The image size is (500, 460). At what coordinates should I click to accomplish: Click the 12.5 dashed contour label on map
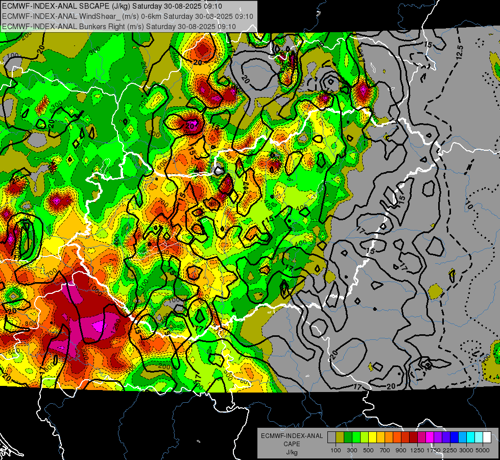click(459, 52)
